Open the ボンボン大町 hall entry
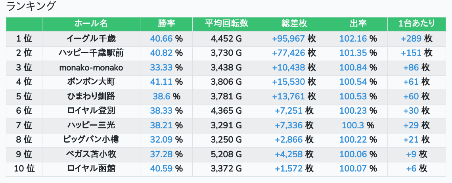Viewport: 452px width, 183px height. pyautogui.click(x=91, y=82)
